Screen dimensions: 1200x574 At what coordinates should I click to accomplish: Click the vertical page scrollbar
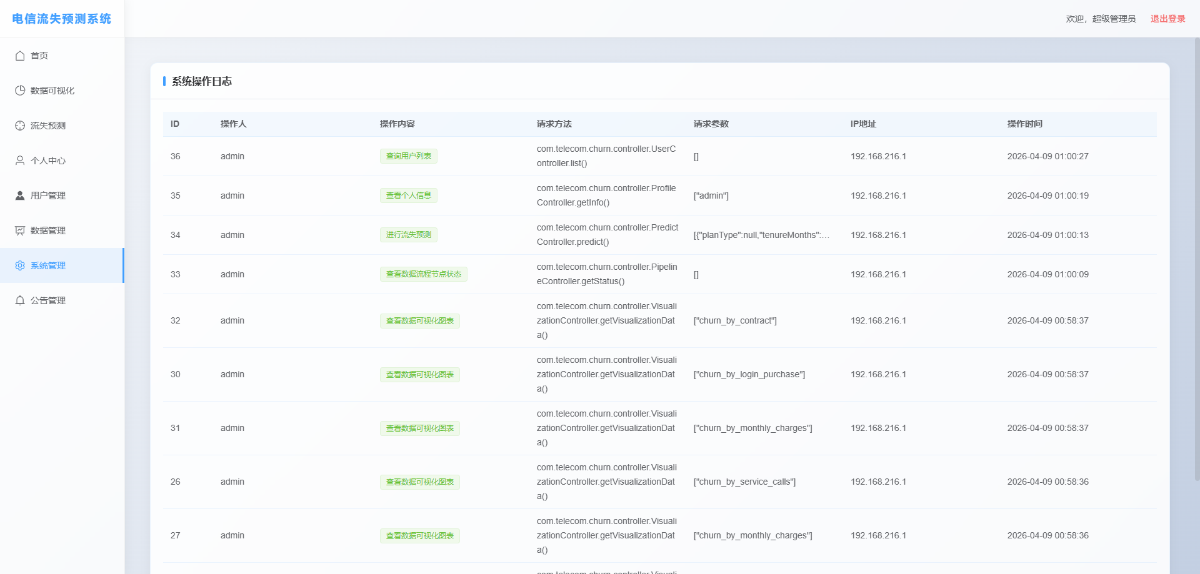coord(1196,250)
